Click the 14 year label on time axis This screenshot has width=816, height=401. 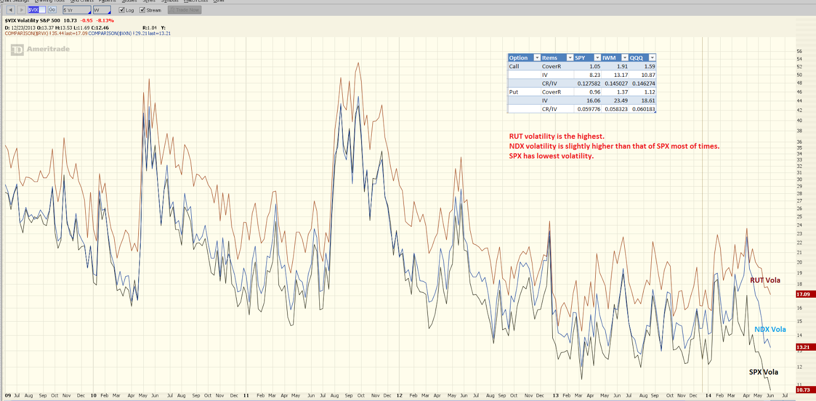pyautogui.click(x=708, y=395)
